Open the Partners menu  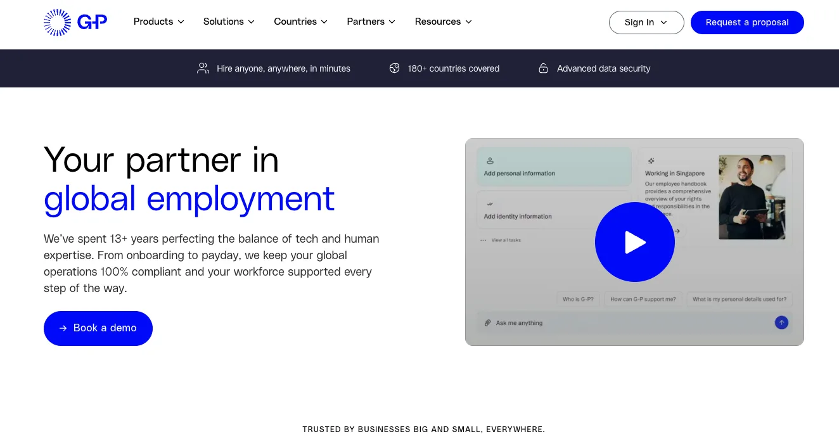pos(371,22)
